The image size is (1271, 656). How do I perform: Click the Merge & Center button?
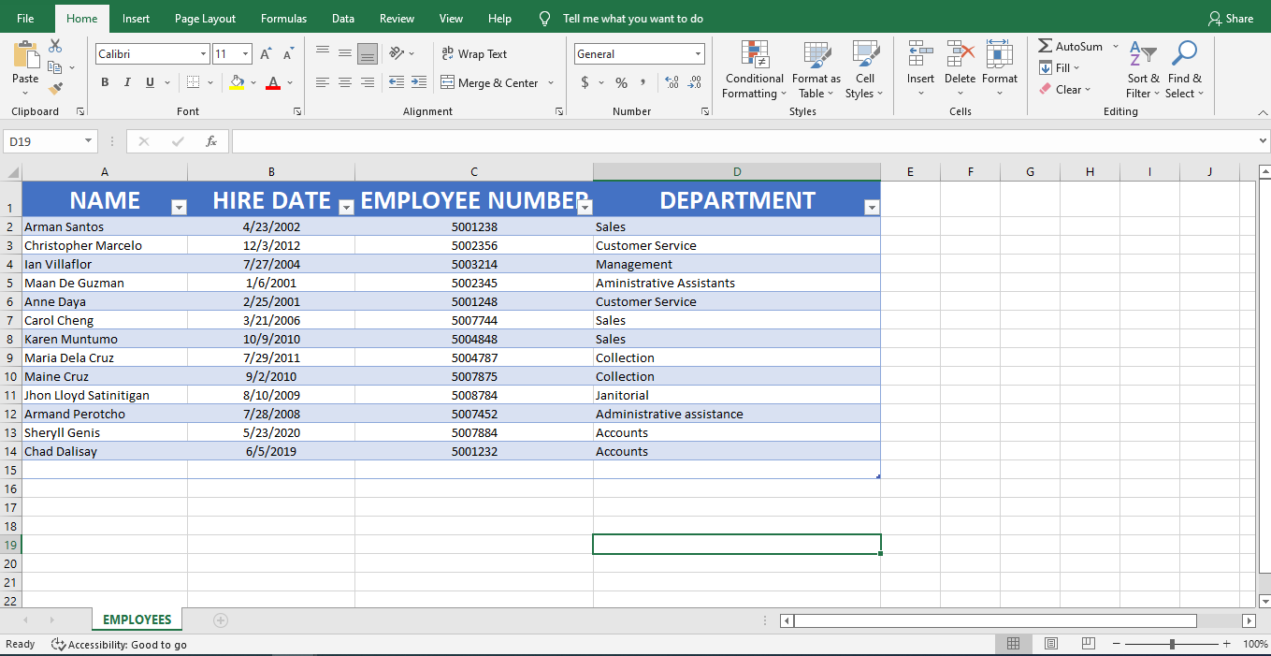pyautogui.click(x=489, y=82)
